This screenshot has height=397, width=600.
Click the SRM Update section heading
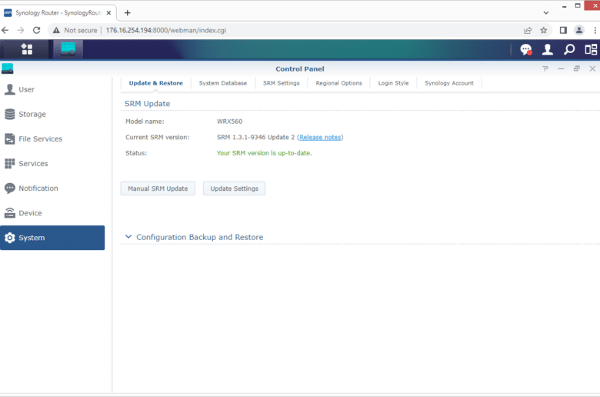coord(148,104)
